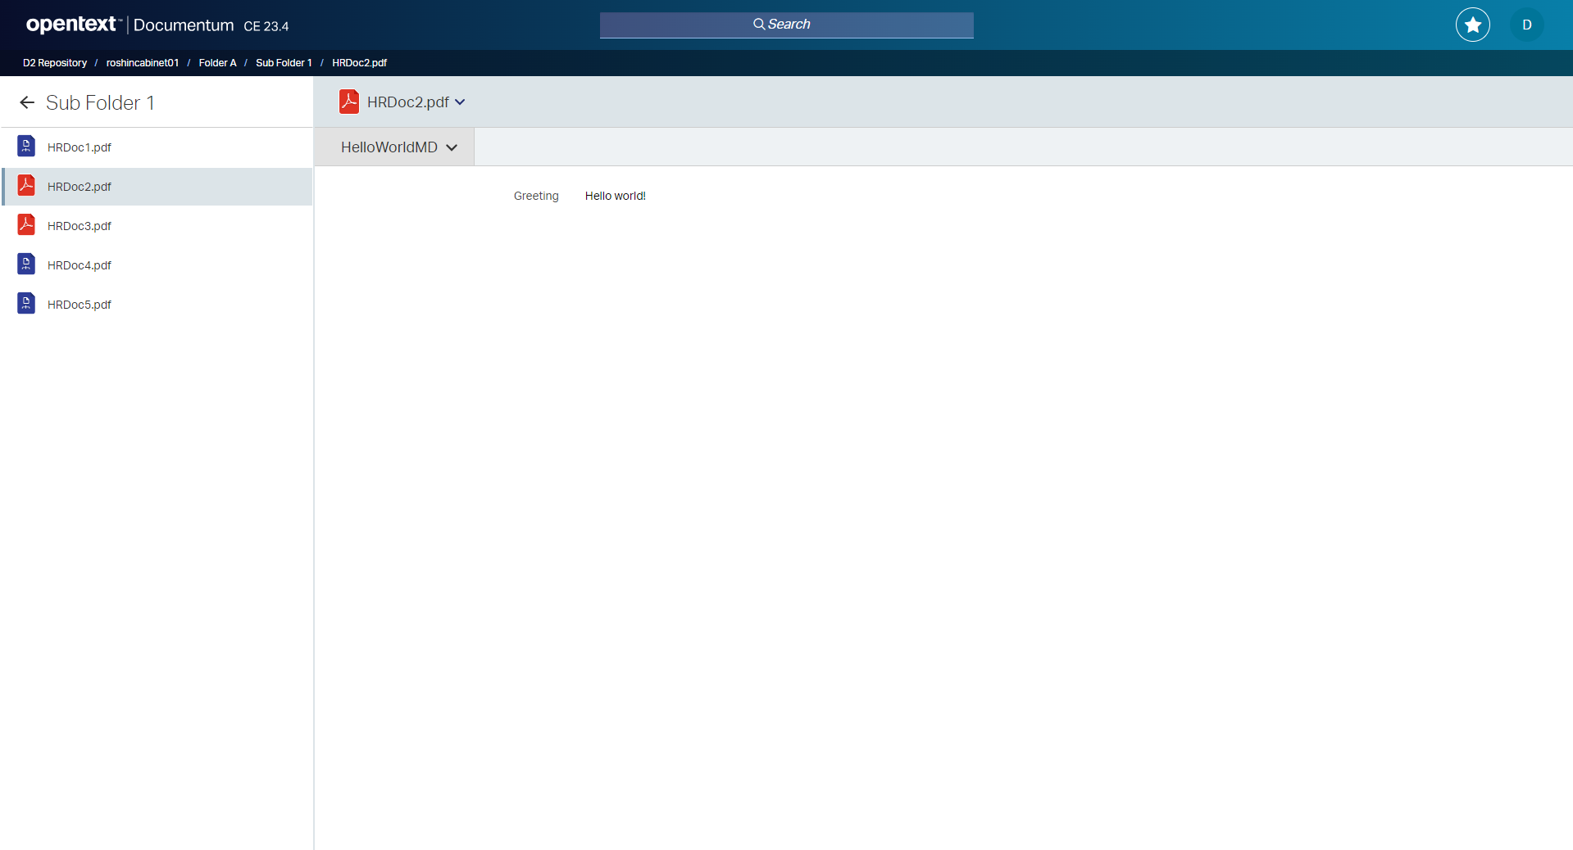Select HRDoc3.pdf in the file list
The height and width of the screenshot is (850, 1573).
pos(80,225)
